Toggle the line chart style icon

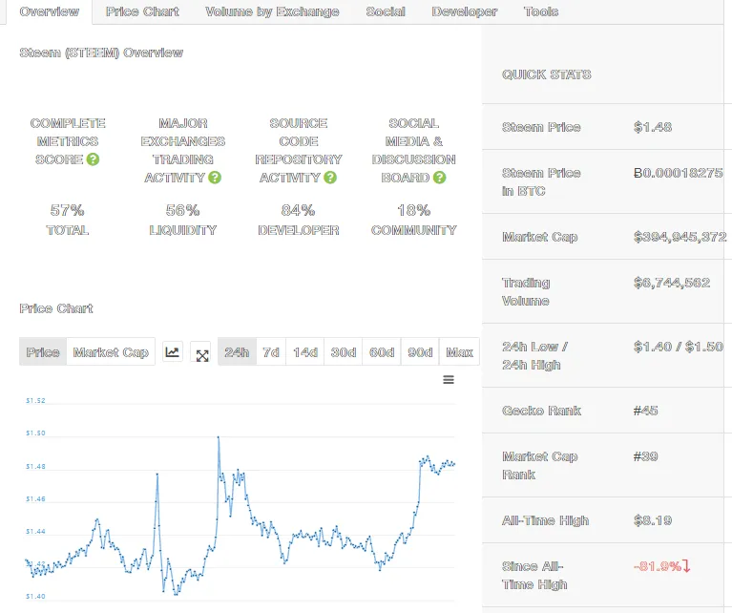172,351
